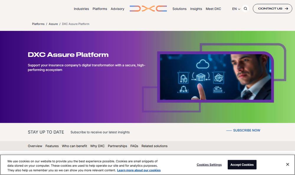Open the Insights menu
Image resolution: width=295 pixels, height=175 pixels.
196,9
